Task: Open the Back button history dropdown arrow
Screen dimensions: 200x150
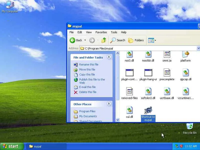Action: (85, 40)
